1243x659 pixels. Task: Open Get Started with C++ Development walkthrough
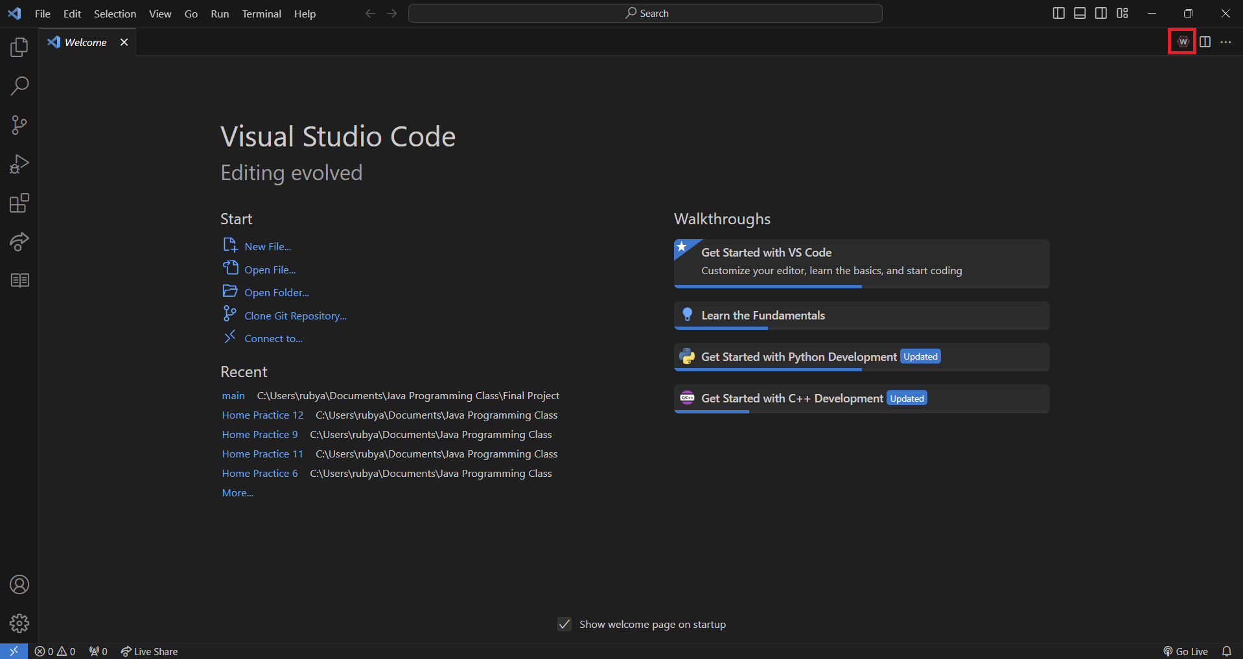point(861,399)
